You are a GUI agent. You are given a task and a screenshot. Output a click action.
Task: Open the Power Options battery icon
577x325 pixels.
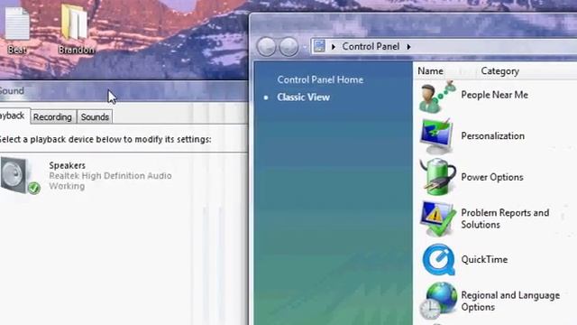click(437, 177)
